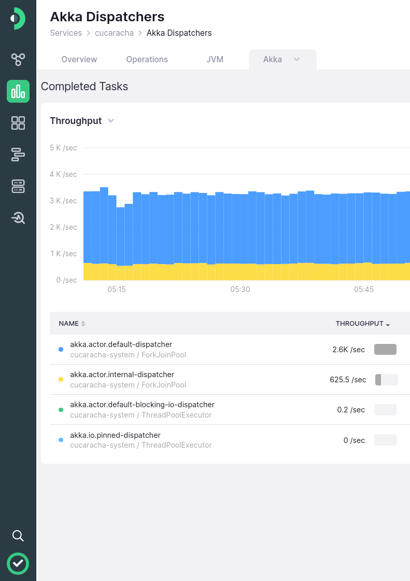This screenshot has height=581, width=410.
Task: Click the 05:30 time axis label
Action: pos(240,289)
